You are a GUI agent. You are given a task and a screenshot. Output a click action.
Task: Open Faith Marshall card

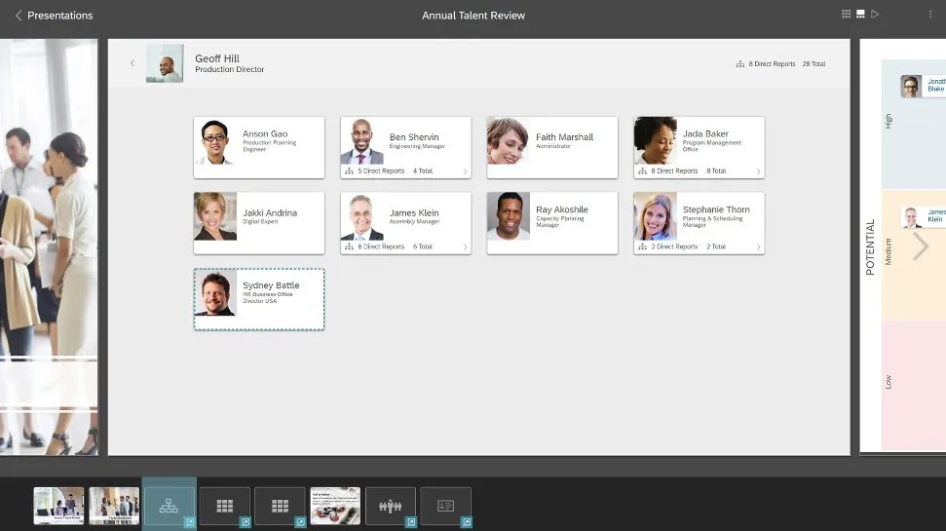point(552,147)
